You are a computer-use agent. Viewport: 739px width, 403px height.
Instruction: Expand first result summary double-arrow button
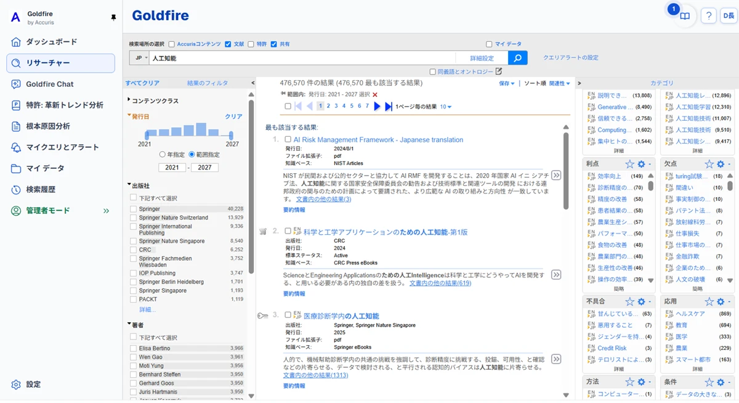[x=556, y=175]
